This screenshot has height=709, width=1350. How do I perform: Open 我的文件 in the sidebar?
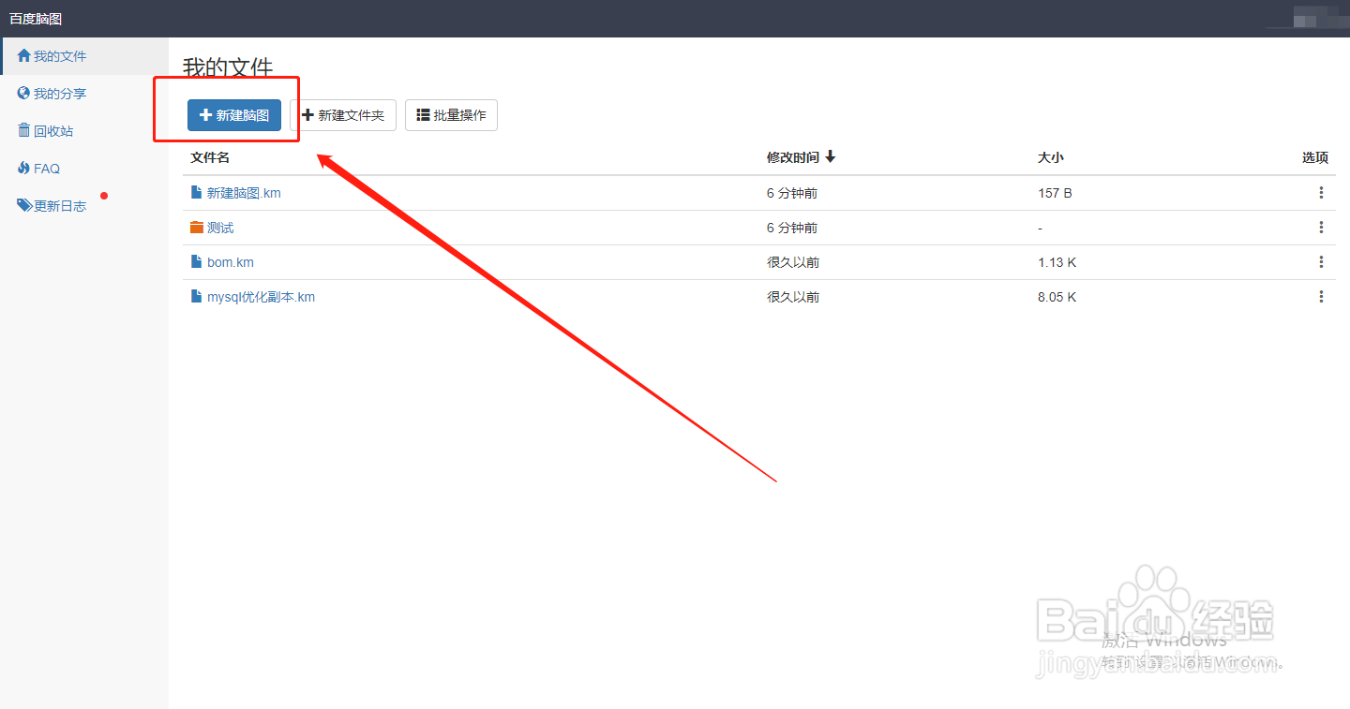(84, 56)
